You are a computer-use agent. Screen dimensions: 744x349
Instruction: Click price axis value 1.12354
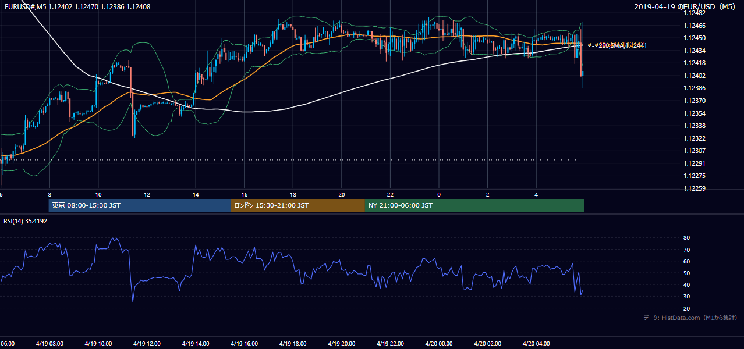[x=695, y=113]
